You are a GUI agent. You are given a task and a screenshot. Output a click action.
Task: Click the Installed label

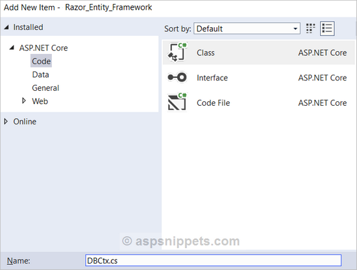click(28, 27)
